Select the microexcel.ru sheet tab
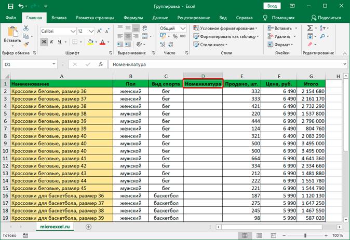 55,227
